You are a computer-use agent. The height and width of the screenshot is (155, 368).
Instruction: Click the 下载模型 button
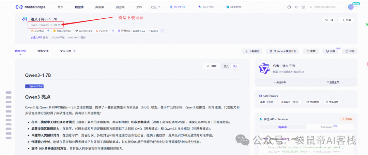252,51
